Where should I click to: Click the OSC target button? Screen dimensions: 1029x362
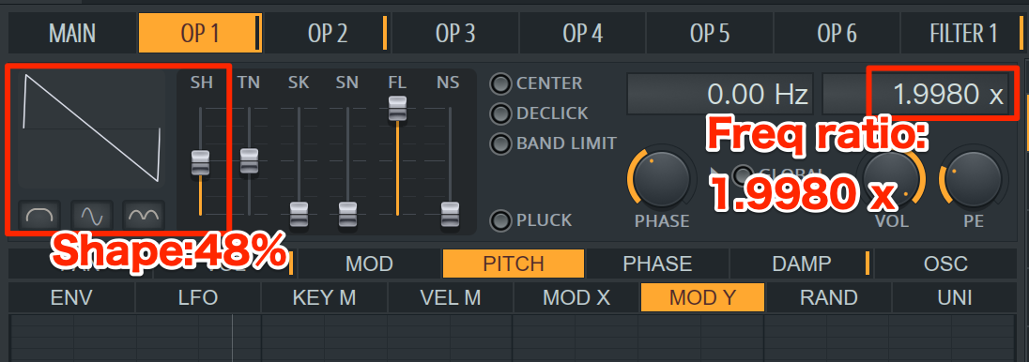tap(945, 264)
